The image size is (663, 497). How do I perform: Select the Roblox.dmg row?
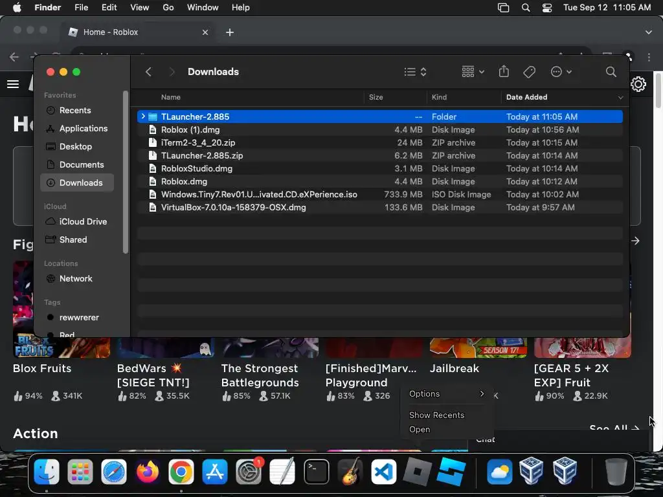(379, 181)
